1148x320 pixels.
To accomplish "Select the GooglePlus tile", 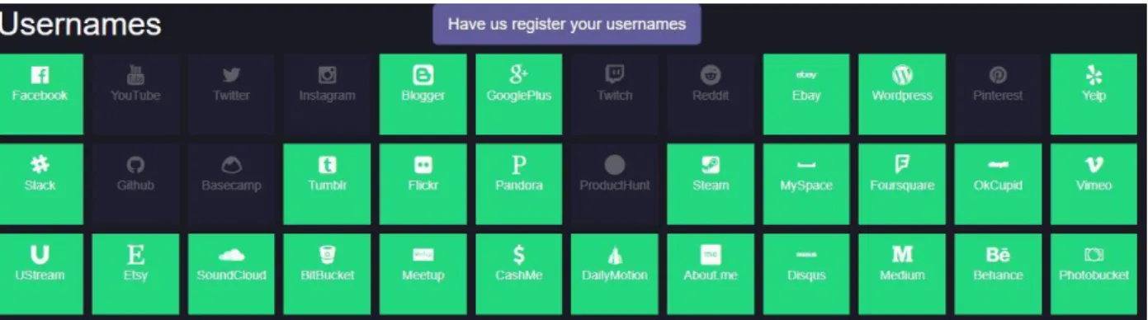I will point(518,94).
